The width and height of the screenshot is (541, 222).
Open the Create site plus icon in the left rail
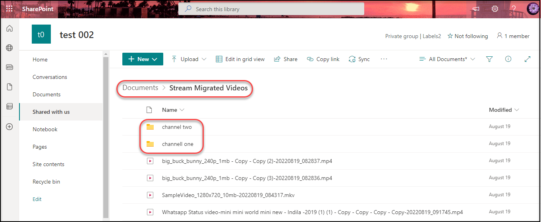[x=10, y=127]
